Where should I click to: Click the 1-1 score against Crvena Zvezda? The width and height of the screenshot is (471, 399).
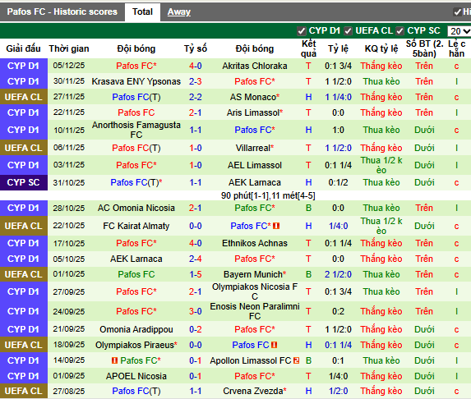tap(196, 391)
